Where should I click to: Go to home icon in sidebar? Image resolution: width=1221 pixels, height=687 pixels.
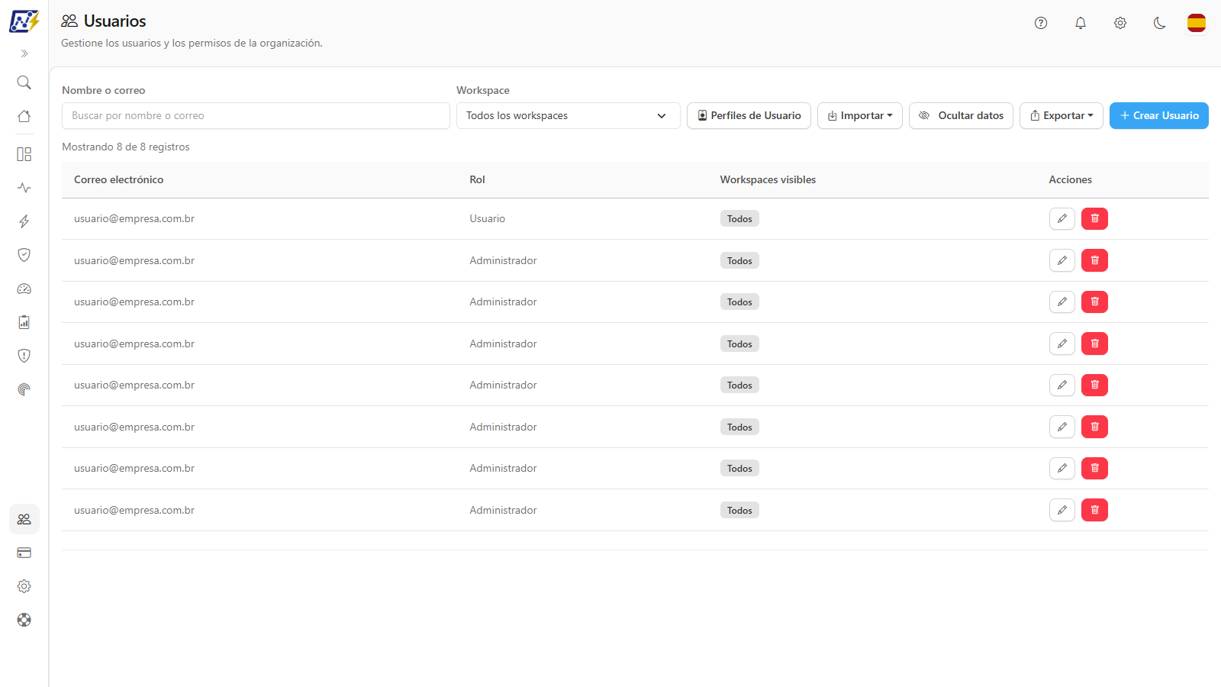tap(24, 116)
